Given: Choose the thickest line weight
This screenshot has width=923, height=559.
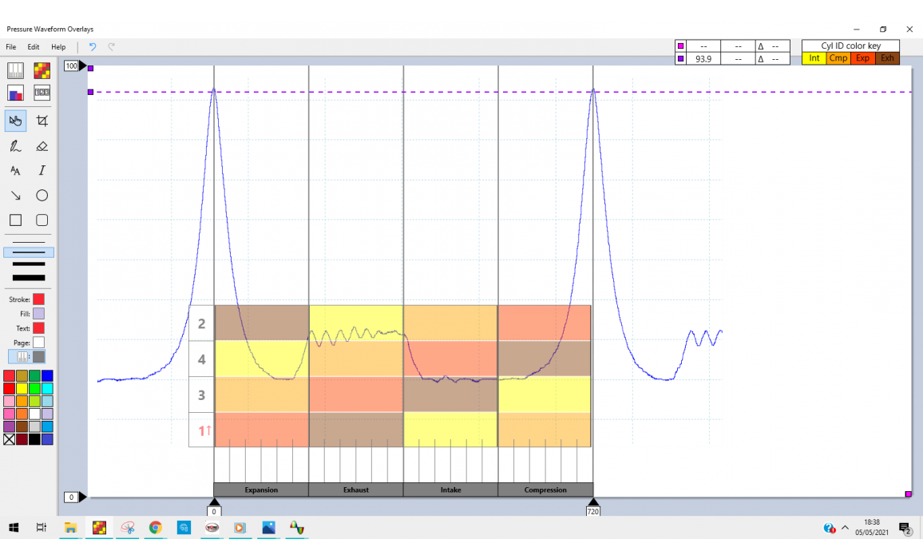Looking at the screenshot, I should [x=29, y=277].
